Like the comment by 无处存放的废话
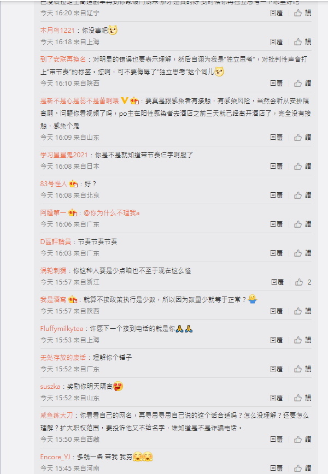The width and height of the screenshot is (328, 474). pos(302,369)
